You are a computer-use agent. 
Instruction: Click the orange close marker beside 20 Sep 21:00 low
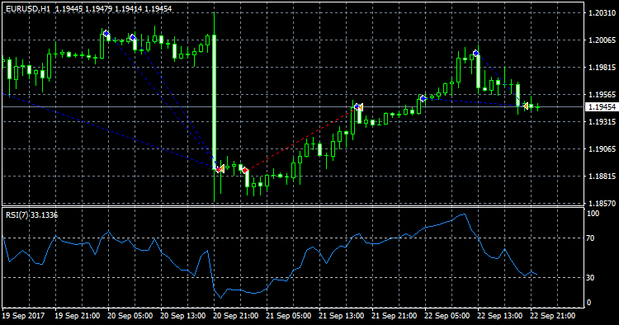click(x=222, y=169)
